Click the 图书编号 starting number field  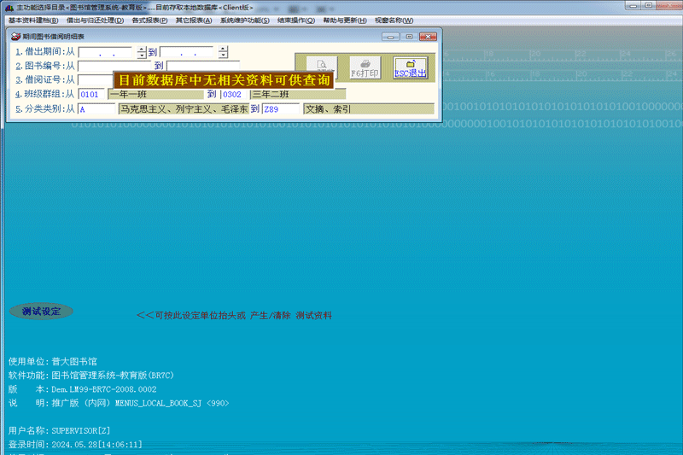tap(114, 67)
